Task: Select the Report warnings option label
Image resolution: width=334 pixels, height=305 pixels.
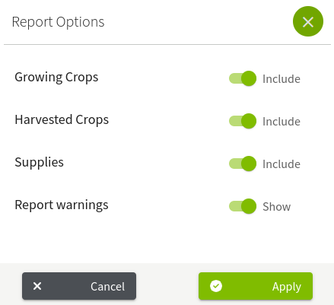Action: [x=62, y=205]
